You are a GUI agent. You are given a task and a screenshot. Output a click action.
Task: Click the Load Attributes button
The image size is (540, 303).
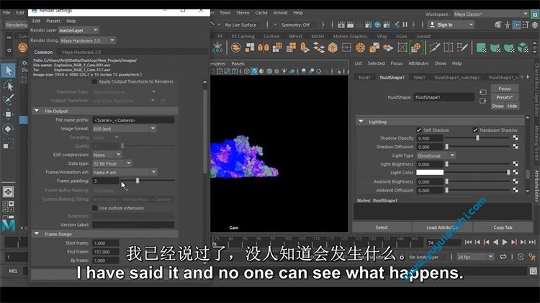[442, 227]
